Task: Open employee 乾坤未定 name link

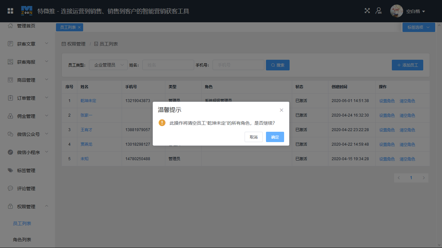Action: pyautogui.click(x=88, y=101)
